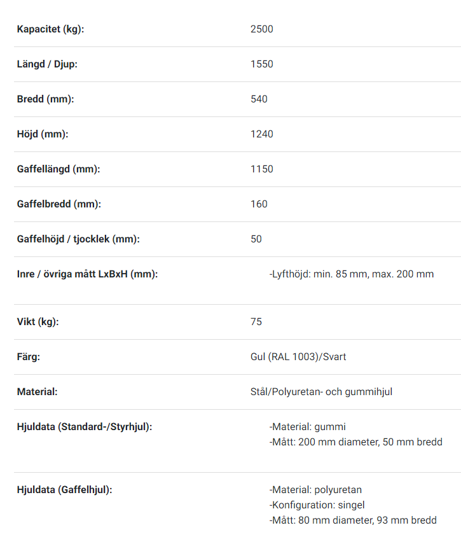461x544 pixels.
Task: Select the 2500 capacity value
Action: click(262, 29)
